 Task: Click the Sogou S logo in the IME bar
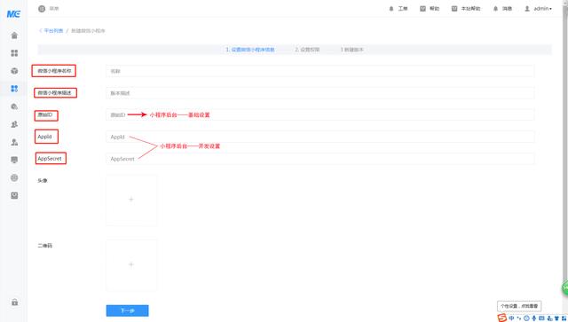(x=502, y=318)
